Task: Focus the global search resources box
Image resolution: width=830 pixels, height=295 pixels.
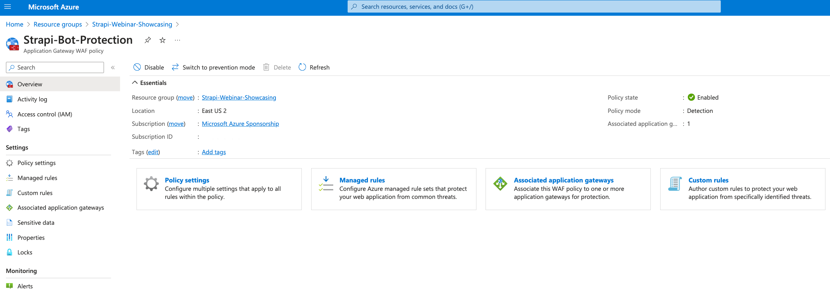Action: click(x=534, y=7)
